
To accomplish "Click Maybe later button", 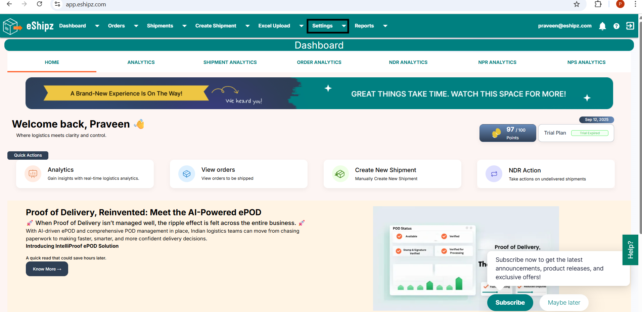I will pyautogui.click(x=564, y=303).
